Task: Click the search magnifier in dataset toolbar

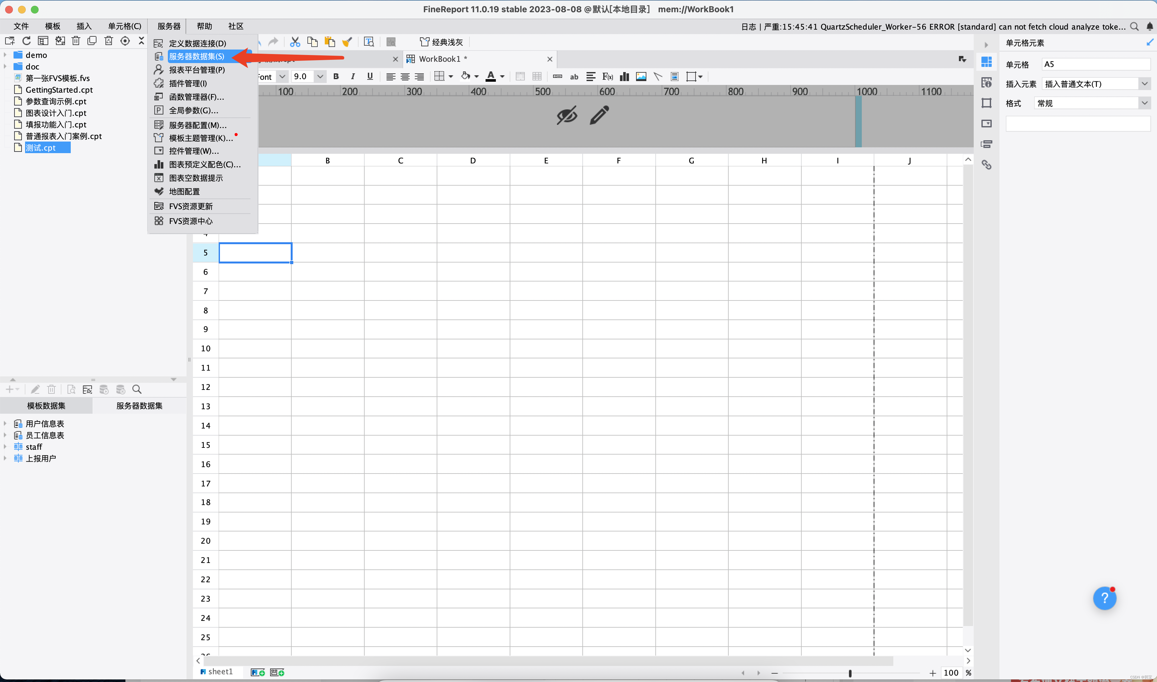Action: pos(137,390)
